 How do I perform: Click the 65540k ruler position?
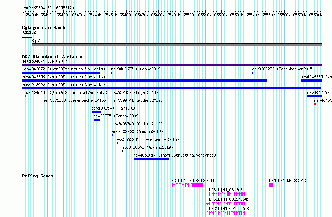coord(252,15)
